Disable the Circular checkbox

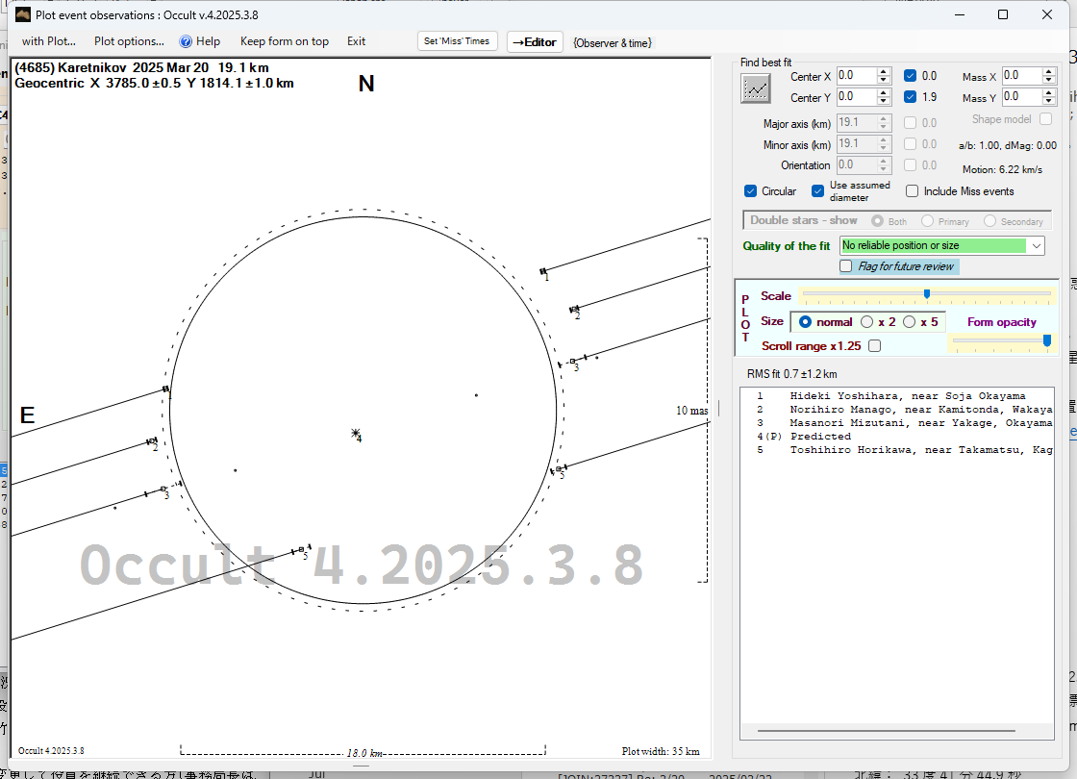[751, 190]
